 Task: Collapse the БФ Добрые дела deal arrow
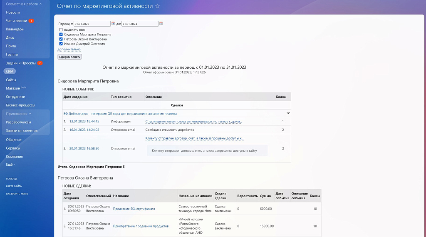point(288,113)
